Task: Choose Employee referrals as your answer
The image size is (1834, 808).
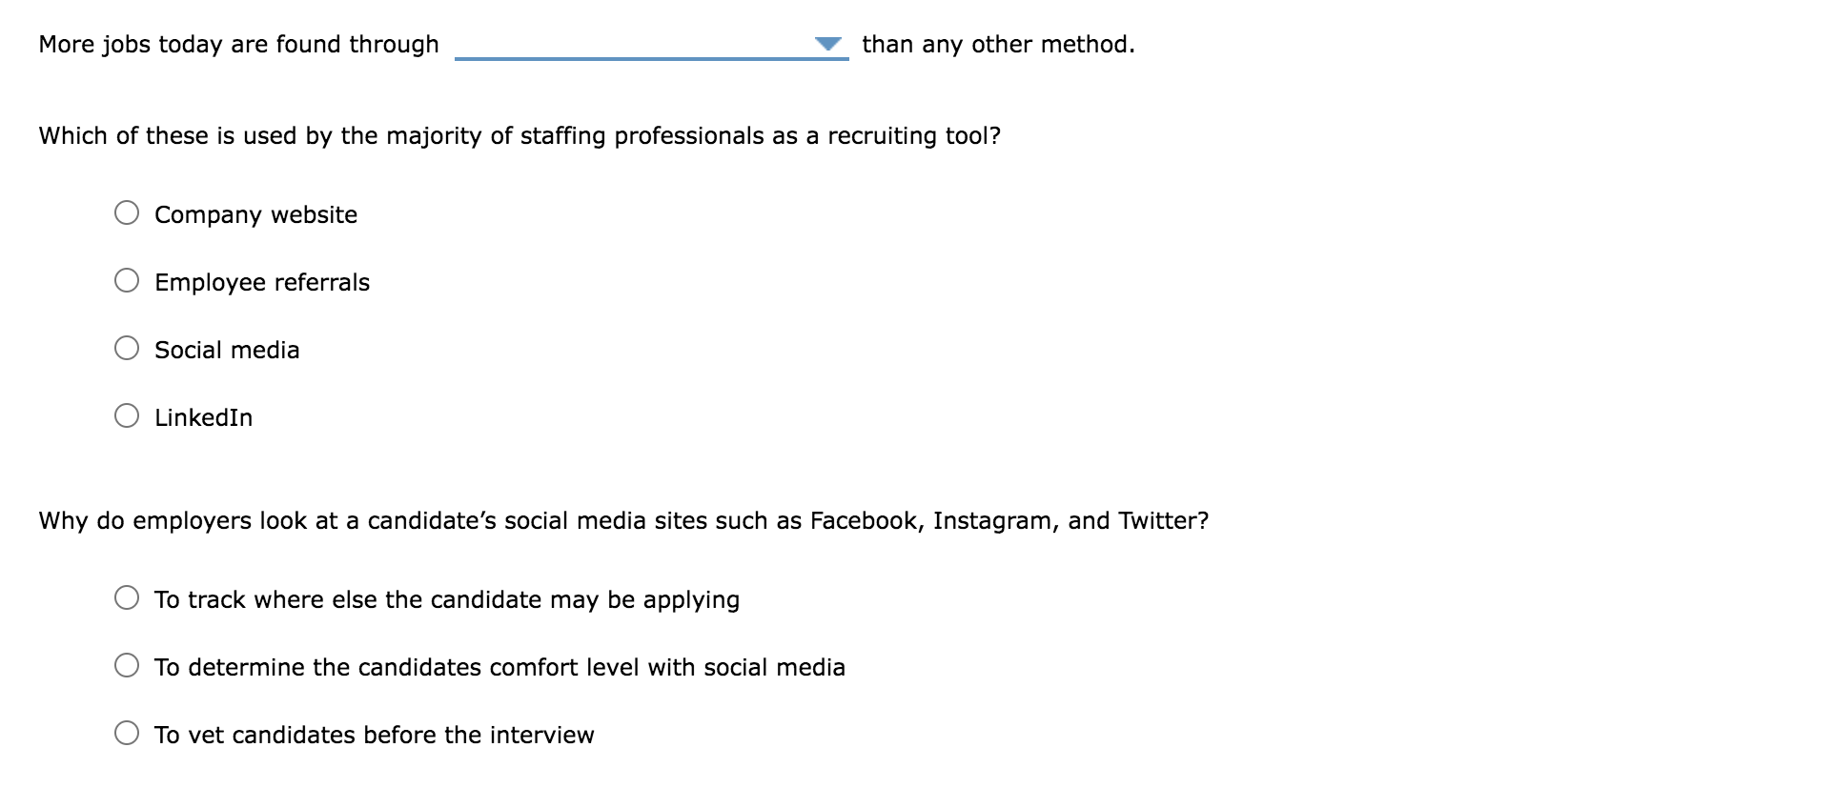Action: (x=127, y=279)
